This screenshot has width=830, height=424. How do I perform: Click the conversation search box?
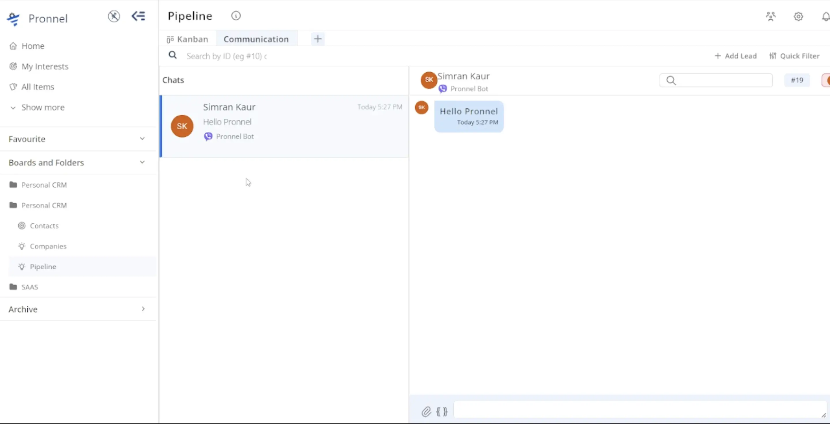click(x=716, y=80)
